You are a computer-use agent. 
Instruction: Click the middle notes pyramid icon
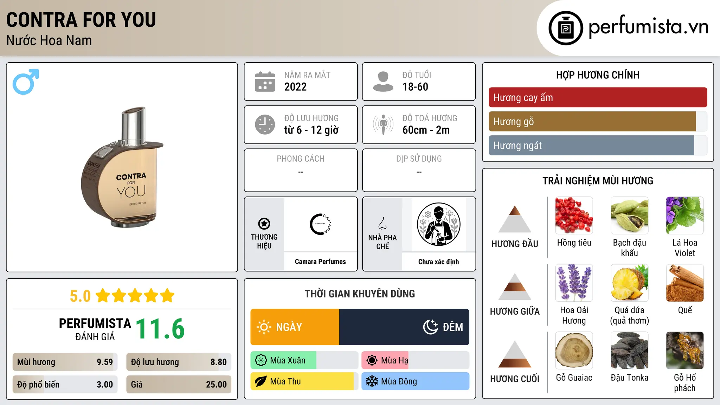(x=515, y=287)
